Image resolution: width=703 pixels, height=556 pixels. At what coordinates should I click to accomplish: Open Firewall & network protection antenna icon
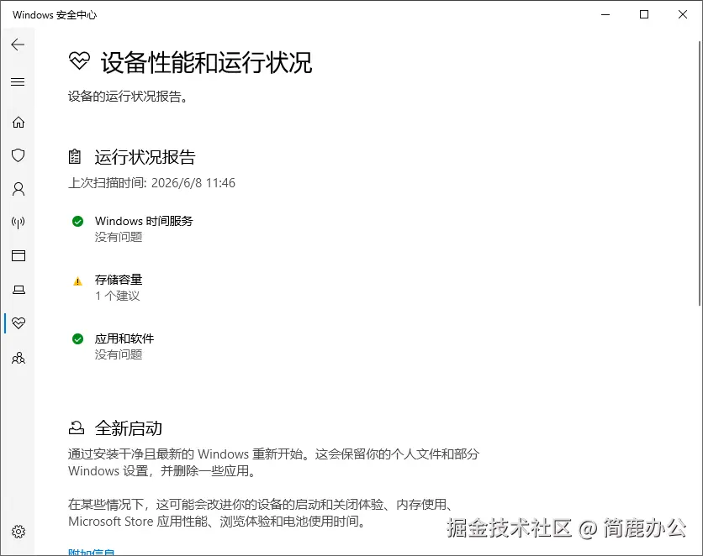(x=18, y=222)
